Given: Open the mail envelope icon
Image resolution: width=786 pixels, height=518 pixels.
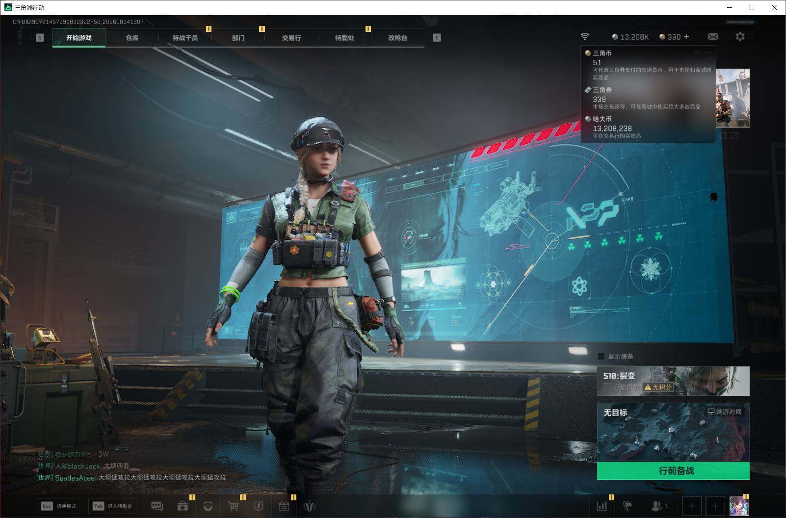Looking at the screenshot, I should (x=713, y=37).
